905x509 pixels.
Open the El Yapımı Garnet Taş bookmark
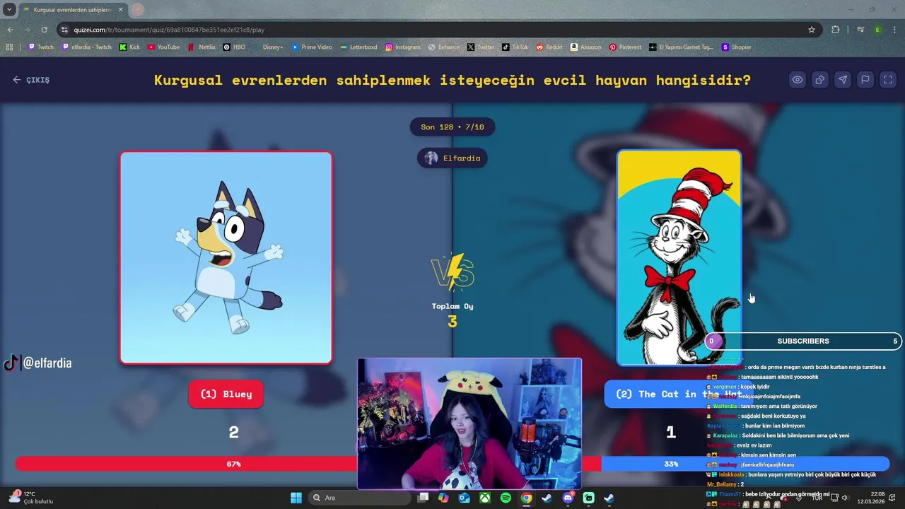tap(682, 47)
